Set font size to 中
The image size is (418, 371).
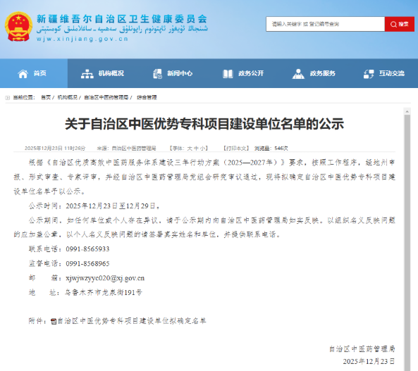[x=196, y=149]
